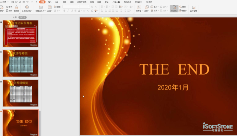Open the font size dropdown

pyautogui.click(x=85, y=7)
